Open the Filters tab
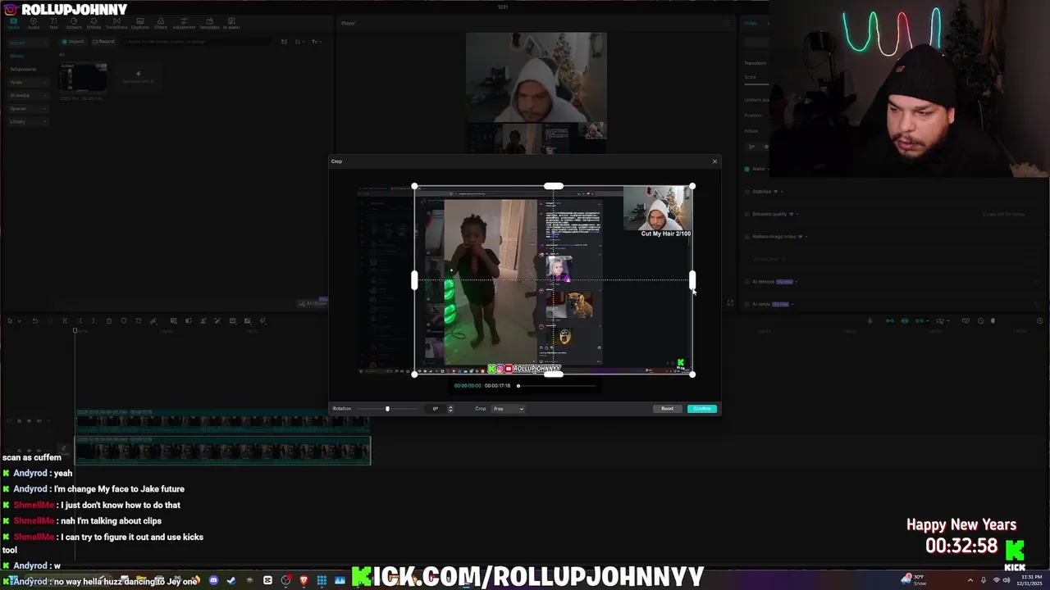The image size is (1050, 590). coord(161,24)
